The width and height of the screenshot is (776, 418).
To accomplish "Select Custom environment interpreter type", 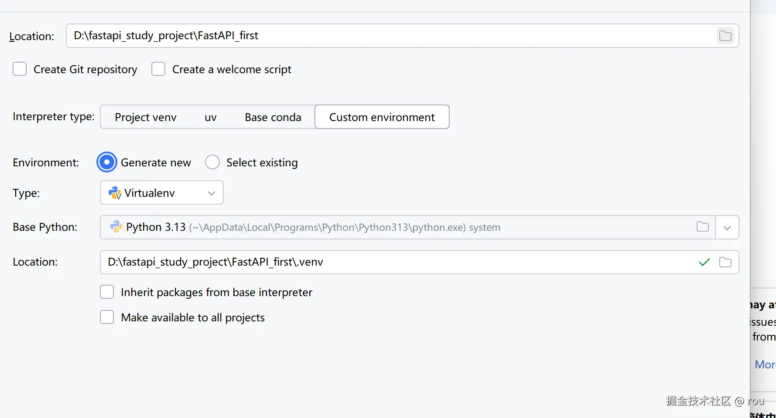I will tap(382, 117).
